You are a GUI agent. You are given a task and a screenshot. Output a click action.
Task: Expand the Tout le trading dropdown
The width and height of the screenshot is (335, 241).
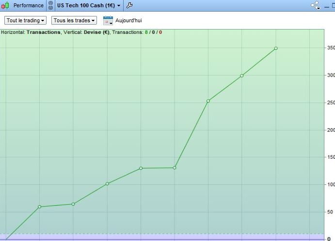click(x=25, y=20)
